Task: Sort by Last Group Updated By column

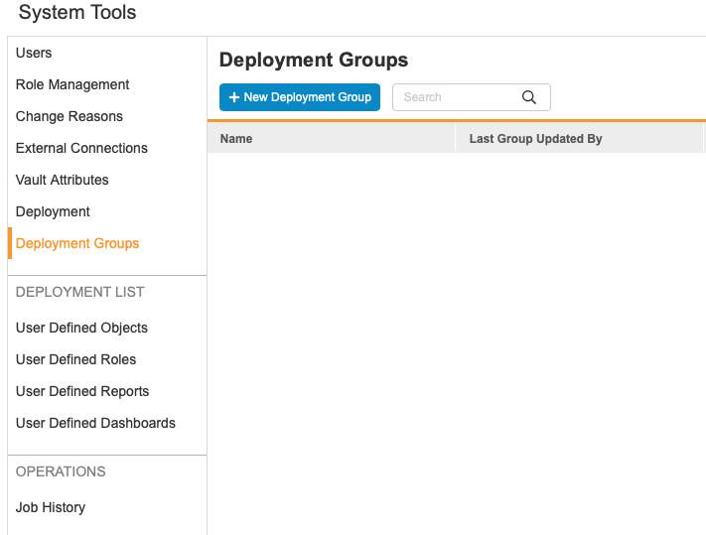Action: 535,139
